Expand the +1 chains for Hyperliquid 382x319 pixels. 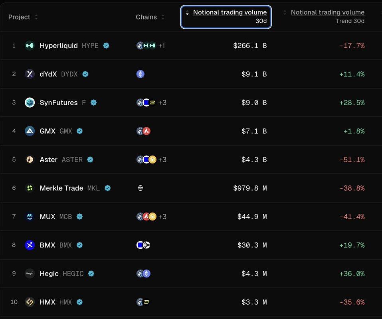point(162,45)
